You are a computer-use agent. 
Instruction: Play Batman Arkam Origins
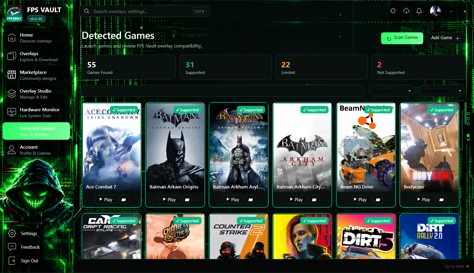169,200
